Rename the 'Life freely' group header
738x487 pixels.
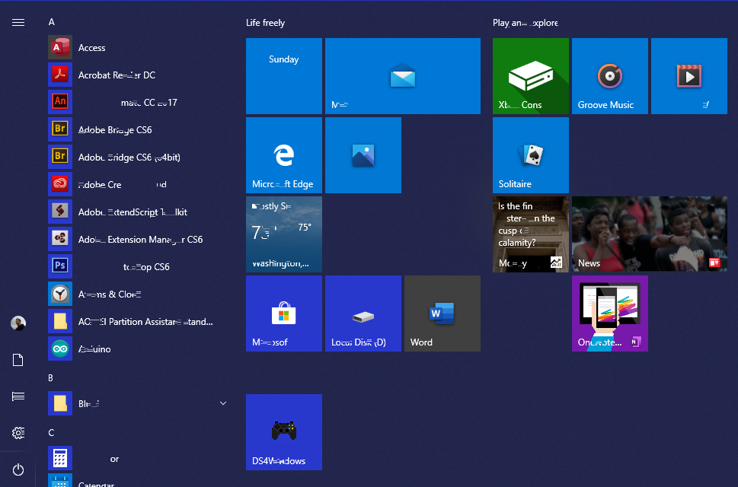(x=266, y=23)
